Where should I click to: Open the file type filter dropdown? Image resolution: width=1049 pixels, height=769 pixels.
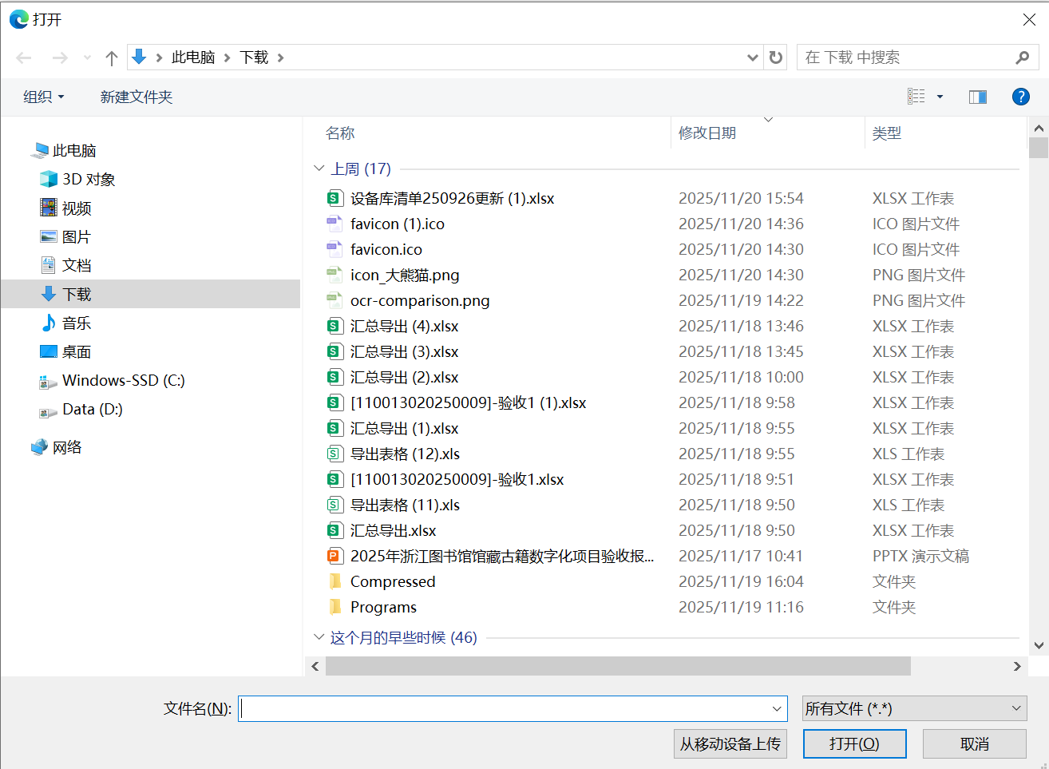click(914, 708)
